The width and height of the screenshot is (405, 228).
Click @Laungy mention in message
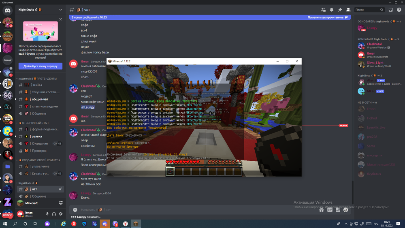[x=88, y=107]
